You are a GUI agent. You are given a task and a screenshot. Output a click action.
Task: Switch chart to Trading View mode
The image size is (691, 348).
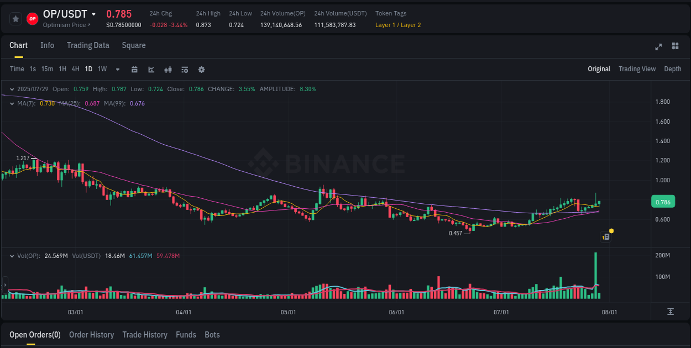click(x=637, y=69)
